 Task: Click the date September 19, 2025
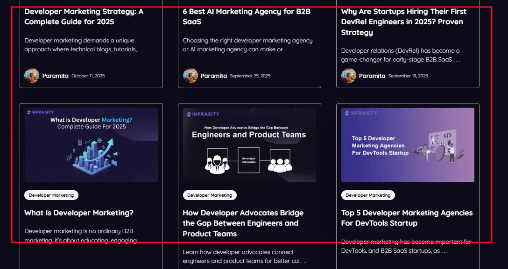tap(408, 76)
